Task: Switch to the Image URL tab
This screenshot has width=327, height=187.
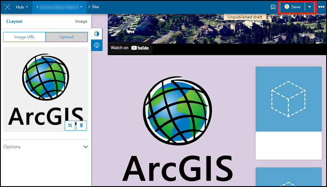Action: 24,37
